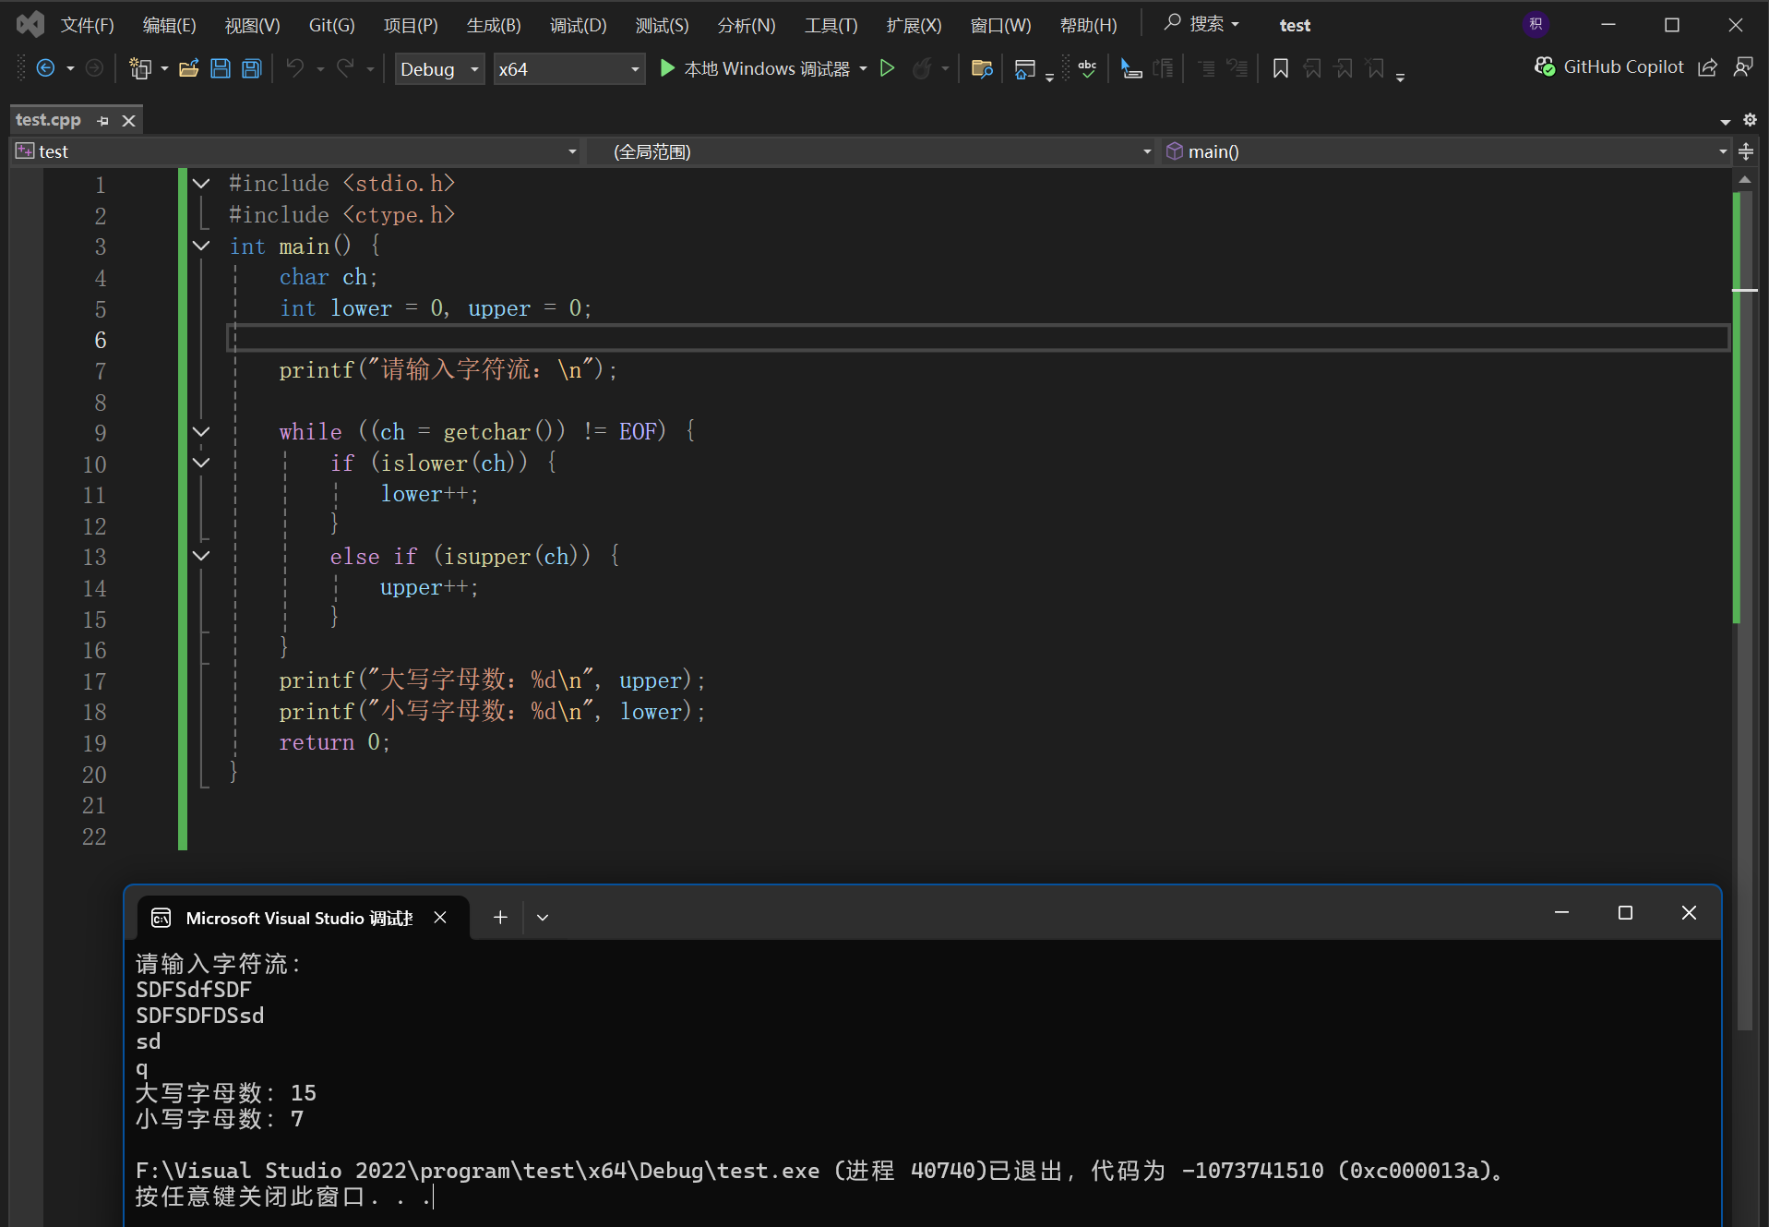This screenshot has width=1769, height=1227.
Task: Collapse the else if (isupper) block
Action: click(201, 556)
